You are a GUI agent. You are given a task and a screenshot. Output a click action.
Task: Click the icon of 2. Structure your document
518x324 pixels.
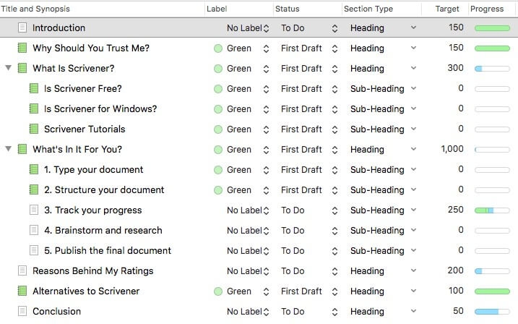click(34, 189)
